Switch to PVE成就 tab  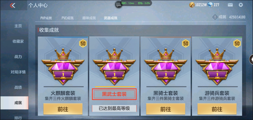tap(68, 18)
